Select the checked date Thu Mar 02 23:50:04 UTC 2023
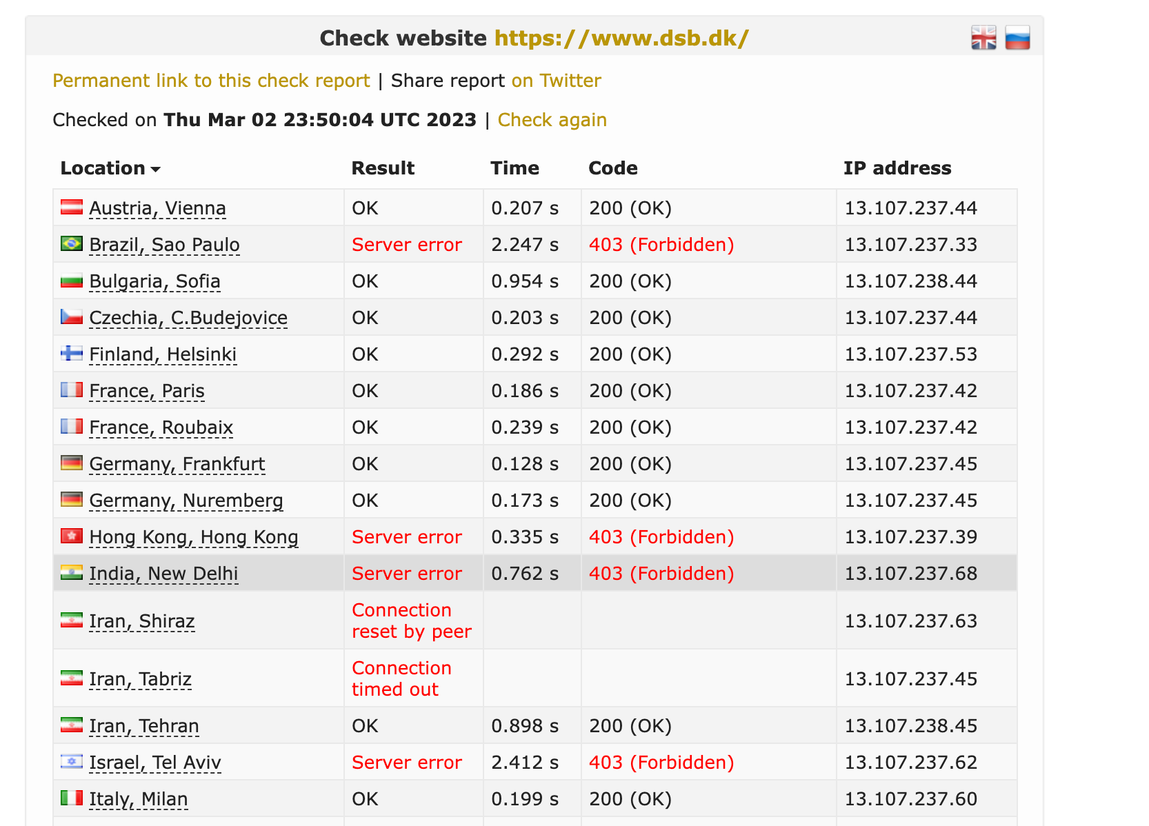 320,120
